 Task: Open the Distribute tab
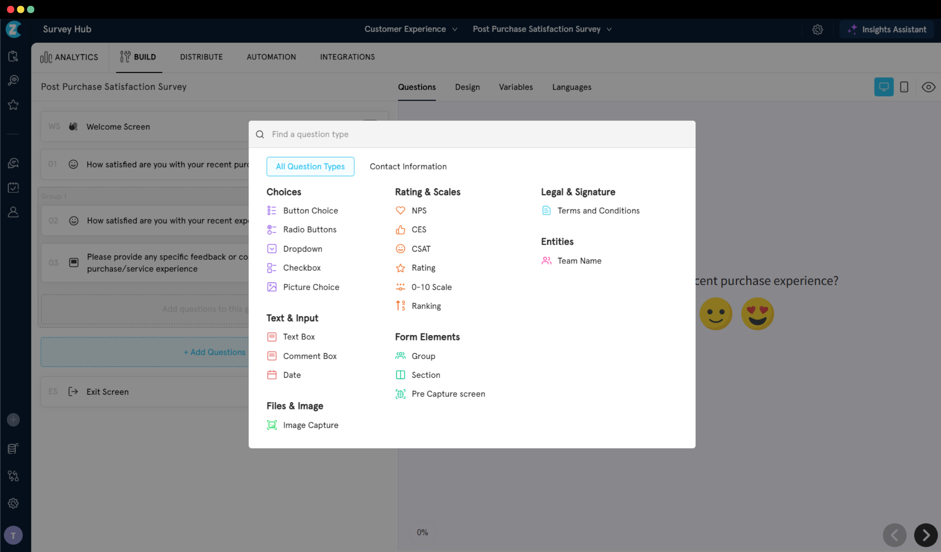[x=201, y=57]
